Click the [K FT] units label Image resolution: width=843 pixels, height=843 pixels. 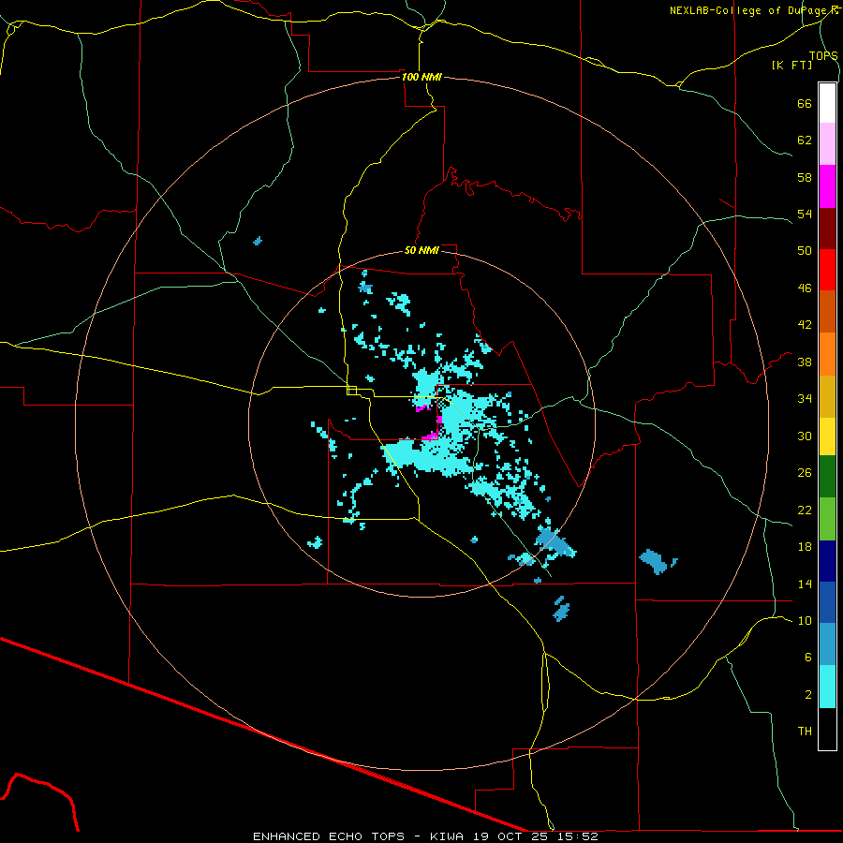point(791,65)
